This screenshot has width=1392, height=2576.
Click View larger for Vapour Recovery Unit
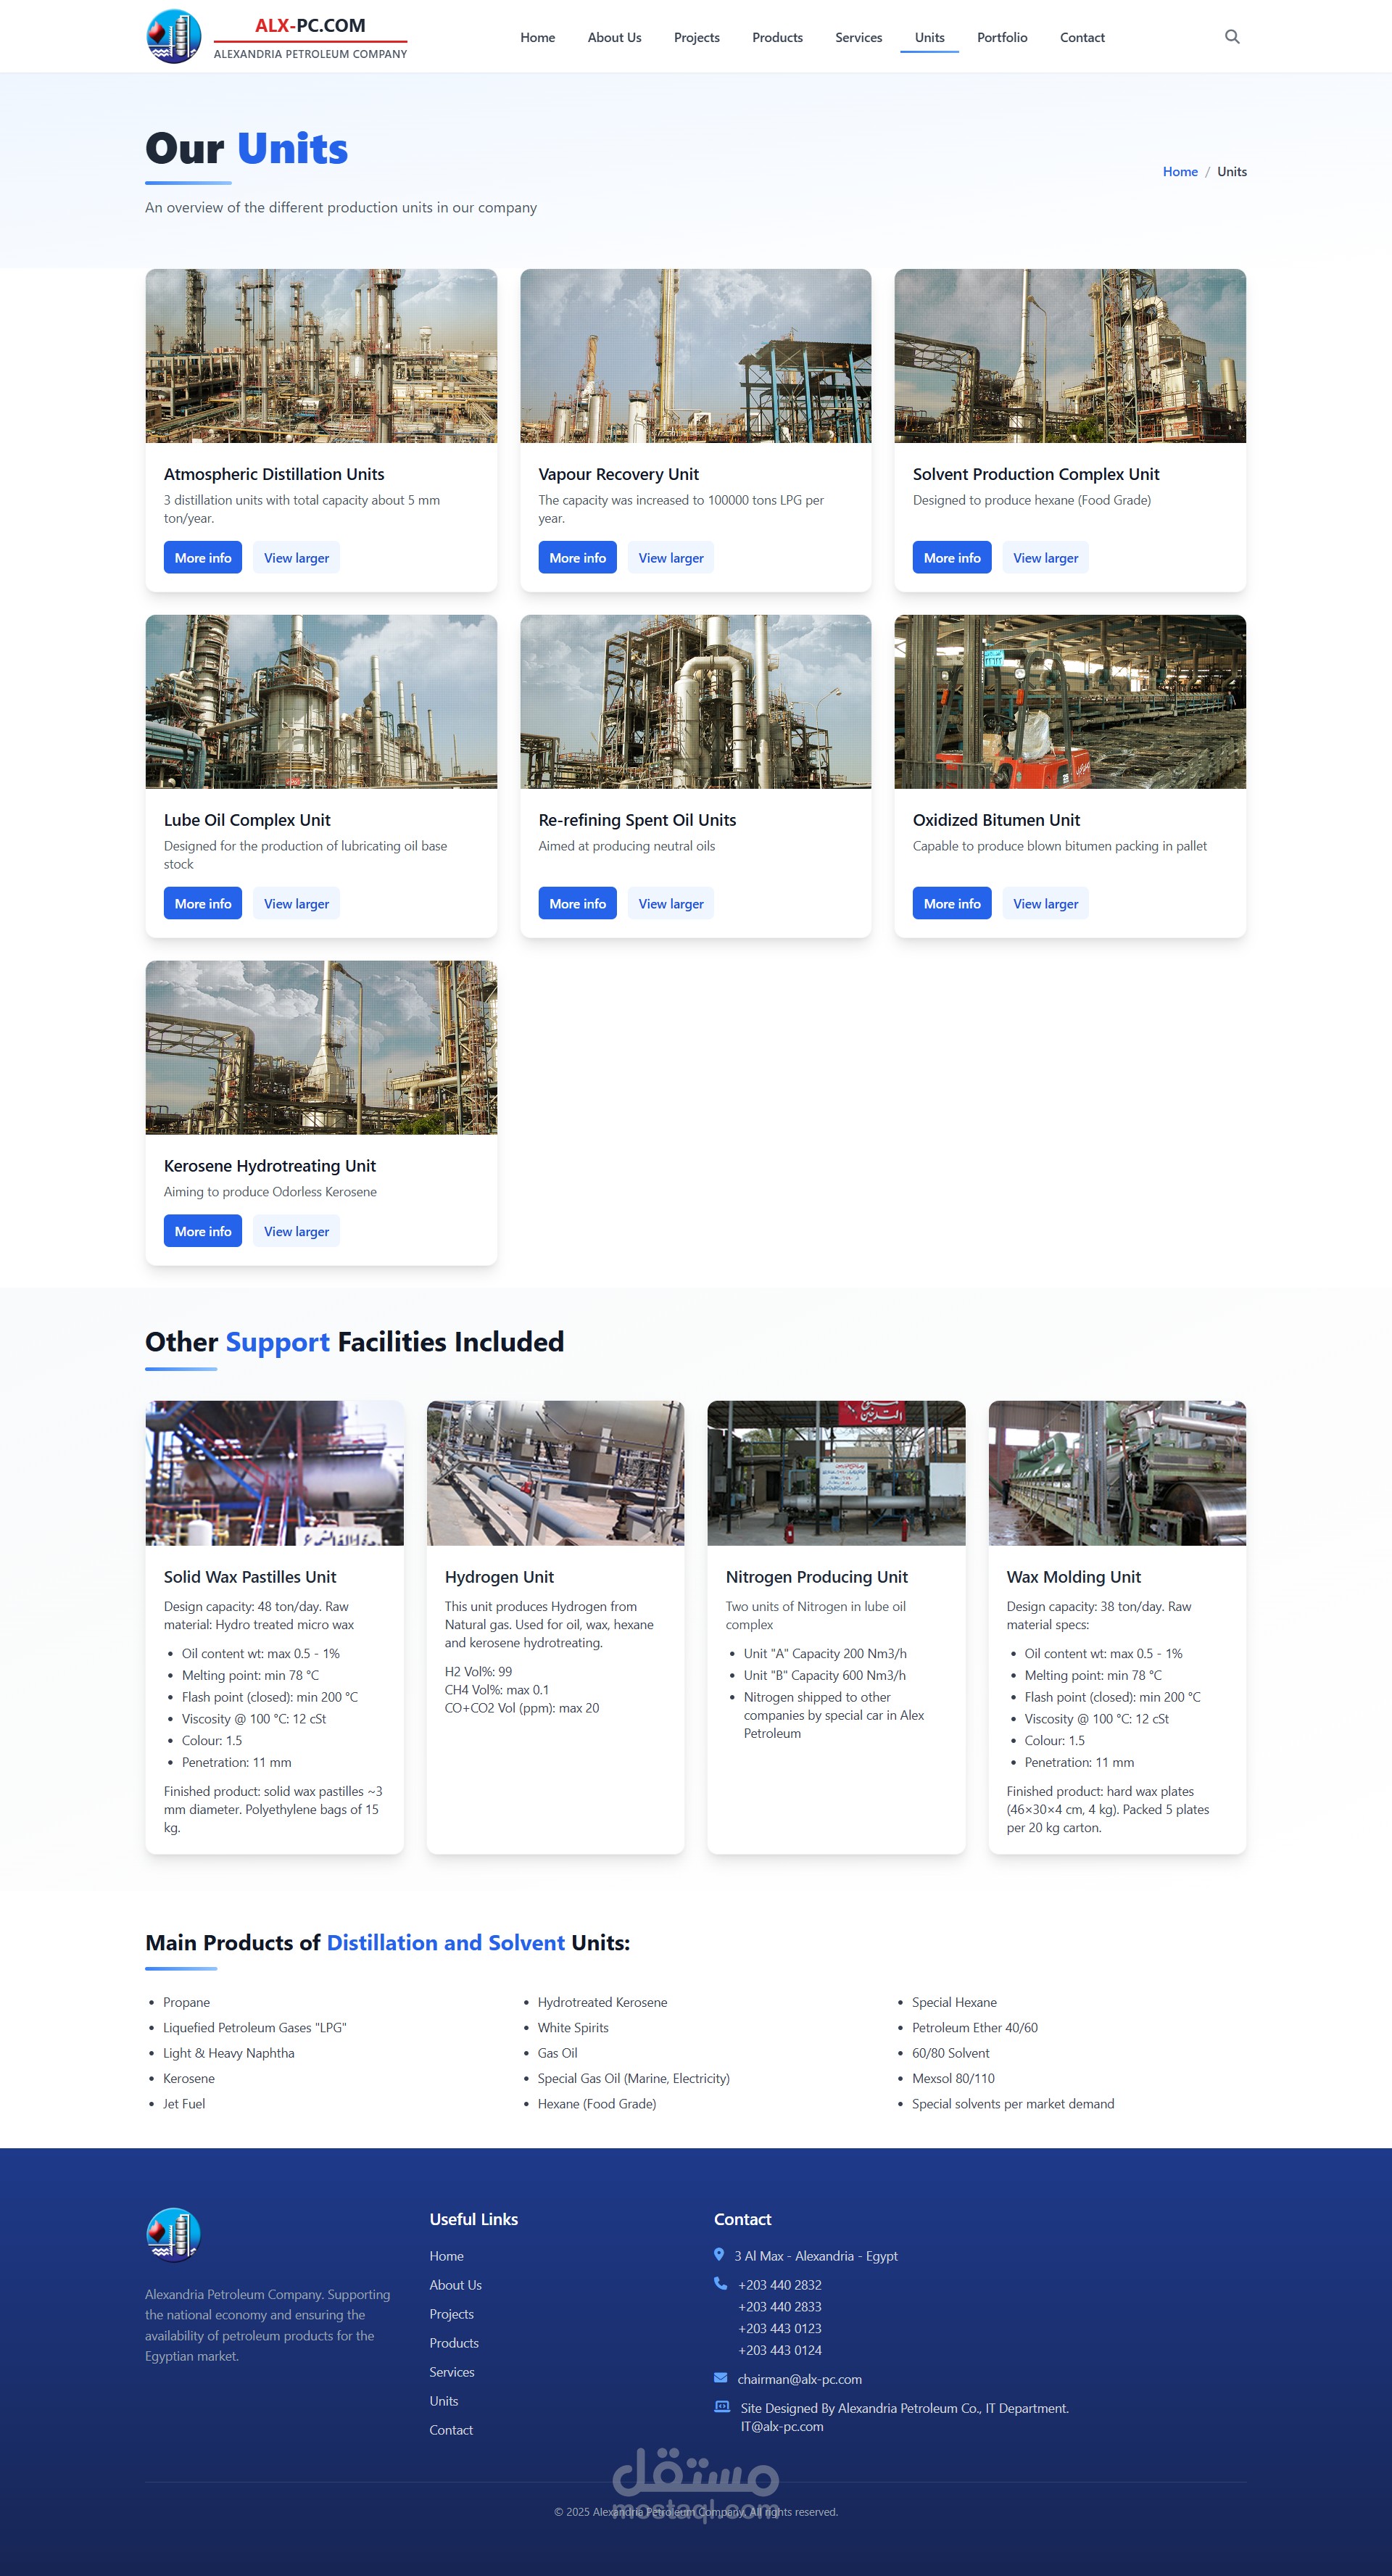670,558
